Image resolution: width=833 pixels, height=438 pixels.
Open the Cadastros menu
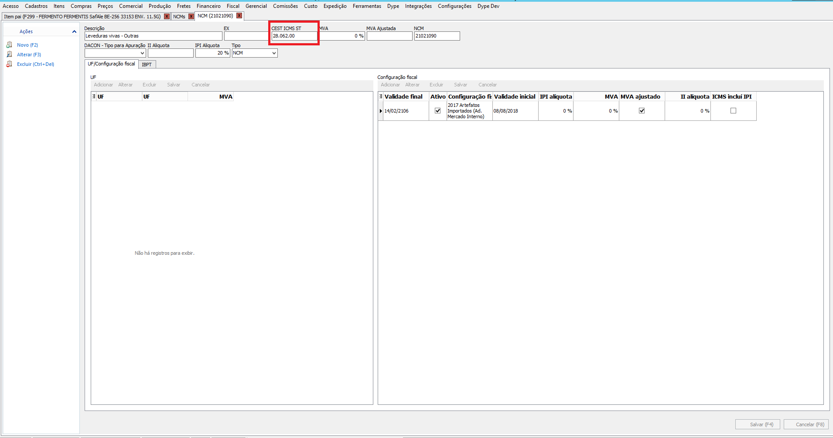[36, 6]
